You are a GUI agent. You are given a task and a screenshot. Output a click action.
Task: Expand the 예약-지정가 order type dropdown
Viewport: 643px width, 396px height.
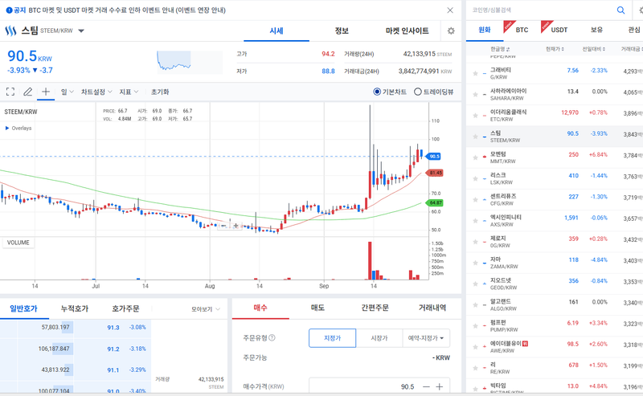pyautogui.click(x=426, y=338)
